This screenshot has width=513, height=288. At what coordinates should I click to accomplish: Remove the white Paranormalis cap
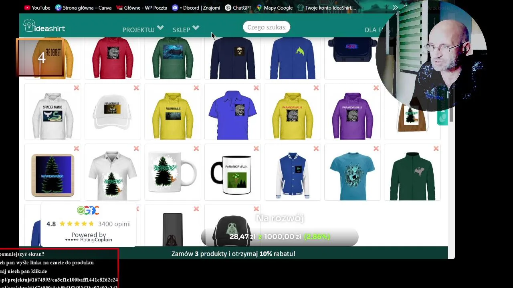pos(136,88)
